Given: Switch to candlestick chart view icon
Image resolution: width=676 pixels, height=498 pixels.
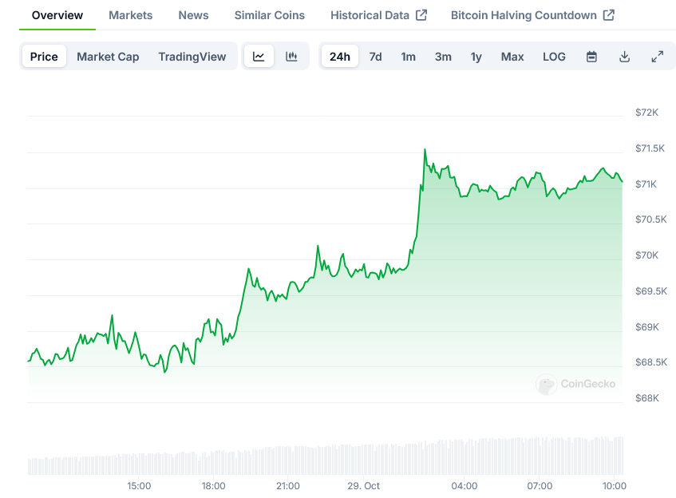Looking at the screenshot, I should (x=291, y=57).
